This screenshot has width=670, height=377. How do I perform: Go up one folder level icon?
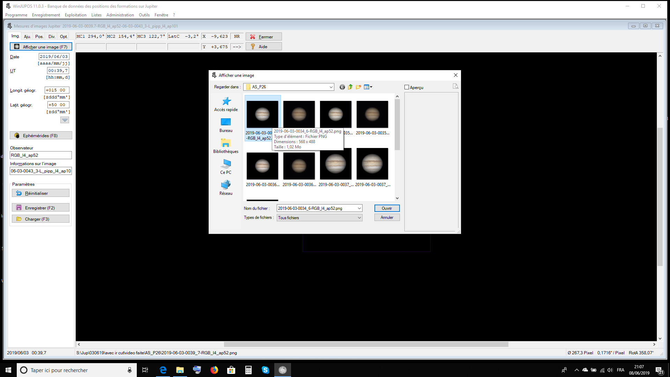[x=350, y=87]
